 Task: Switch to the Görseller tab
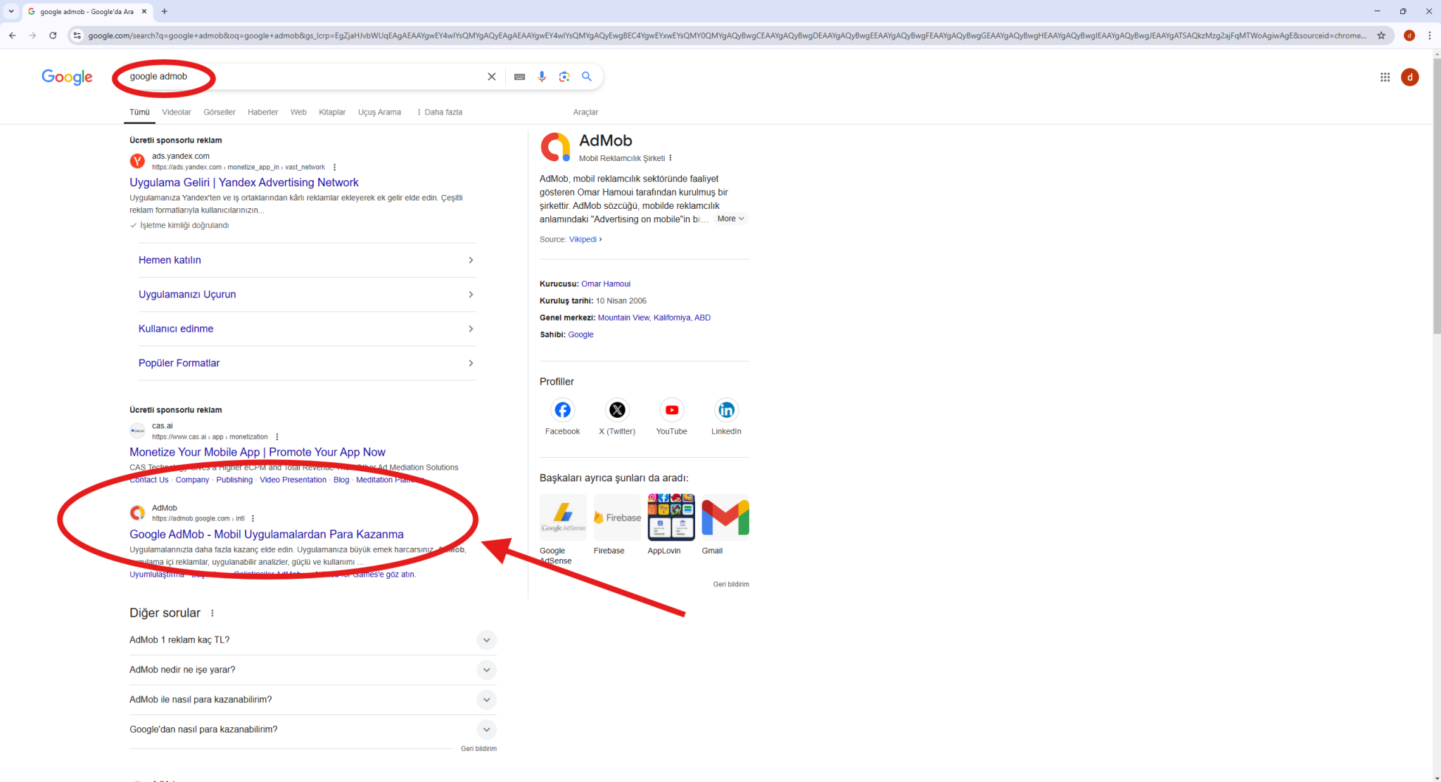click(x=219, y=112)
